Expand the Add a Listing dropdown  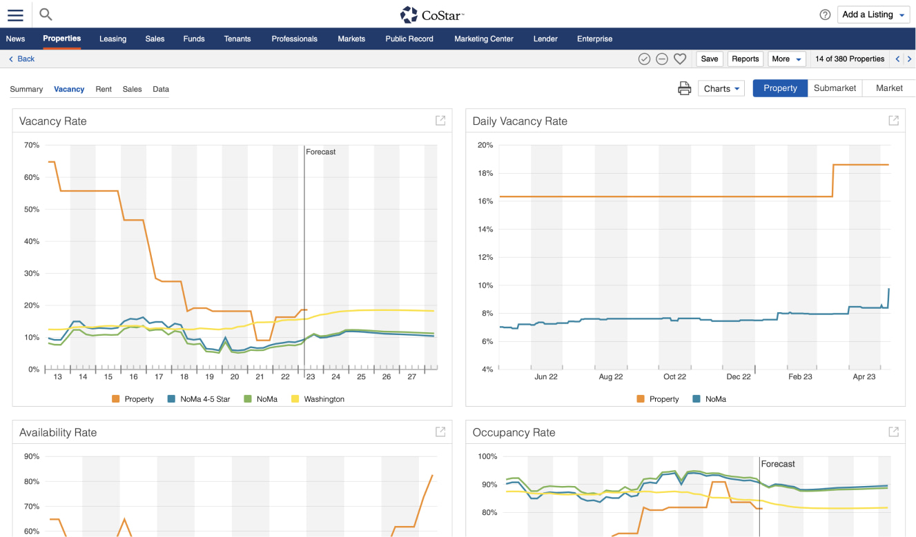tap(874, 14)
